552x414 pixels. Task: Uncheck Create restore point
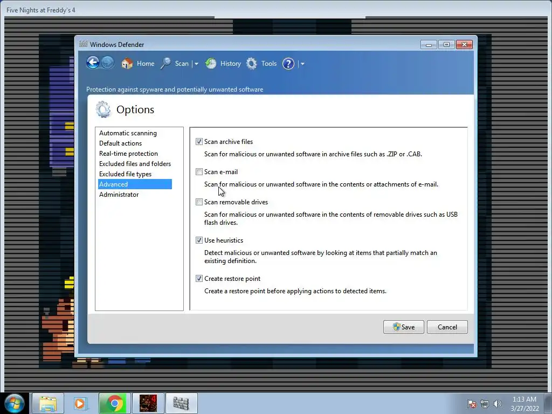tap(199, 279)
